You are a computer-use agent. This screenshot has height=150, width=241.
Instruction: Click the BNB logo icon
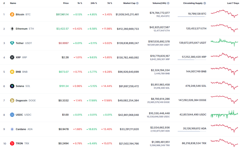[x=12, y=72]
